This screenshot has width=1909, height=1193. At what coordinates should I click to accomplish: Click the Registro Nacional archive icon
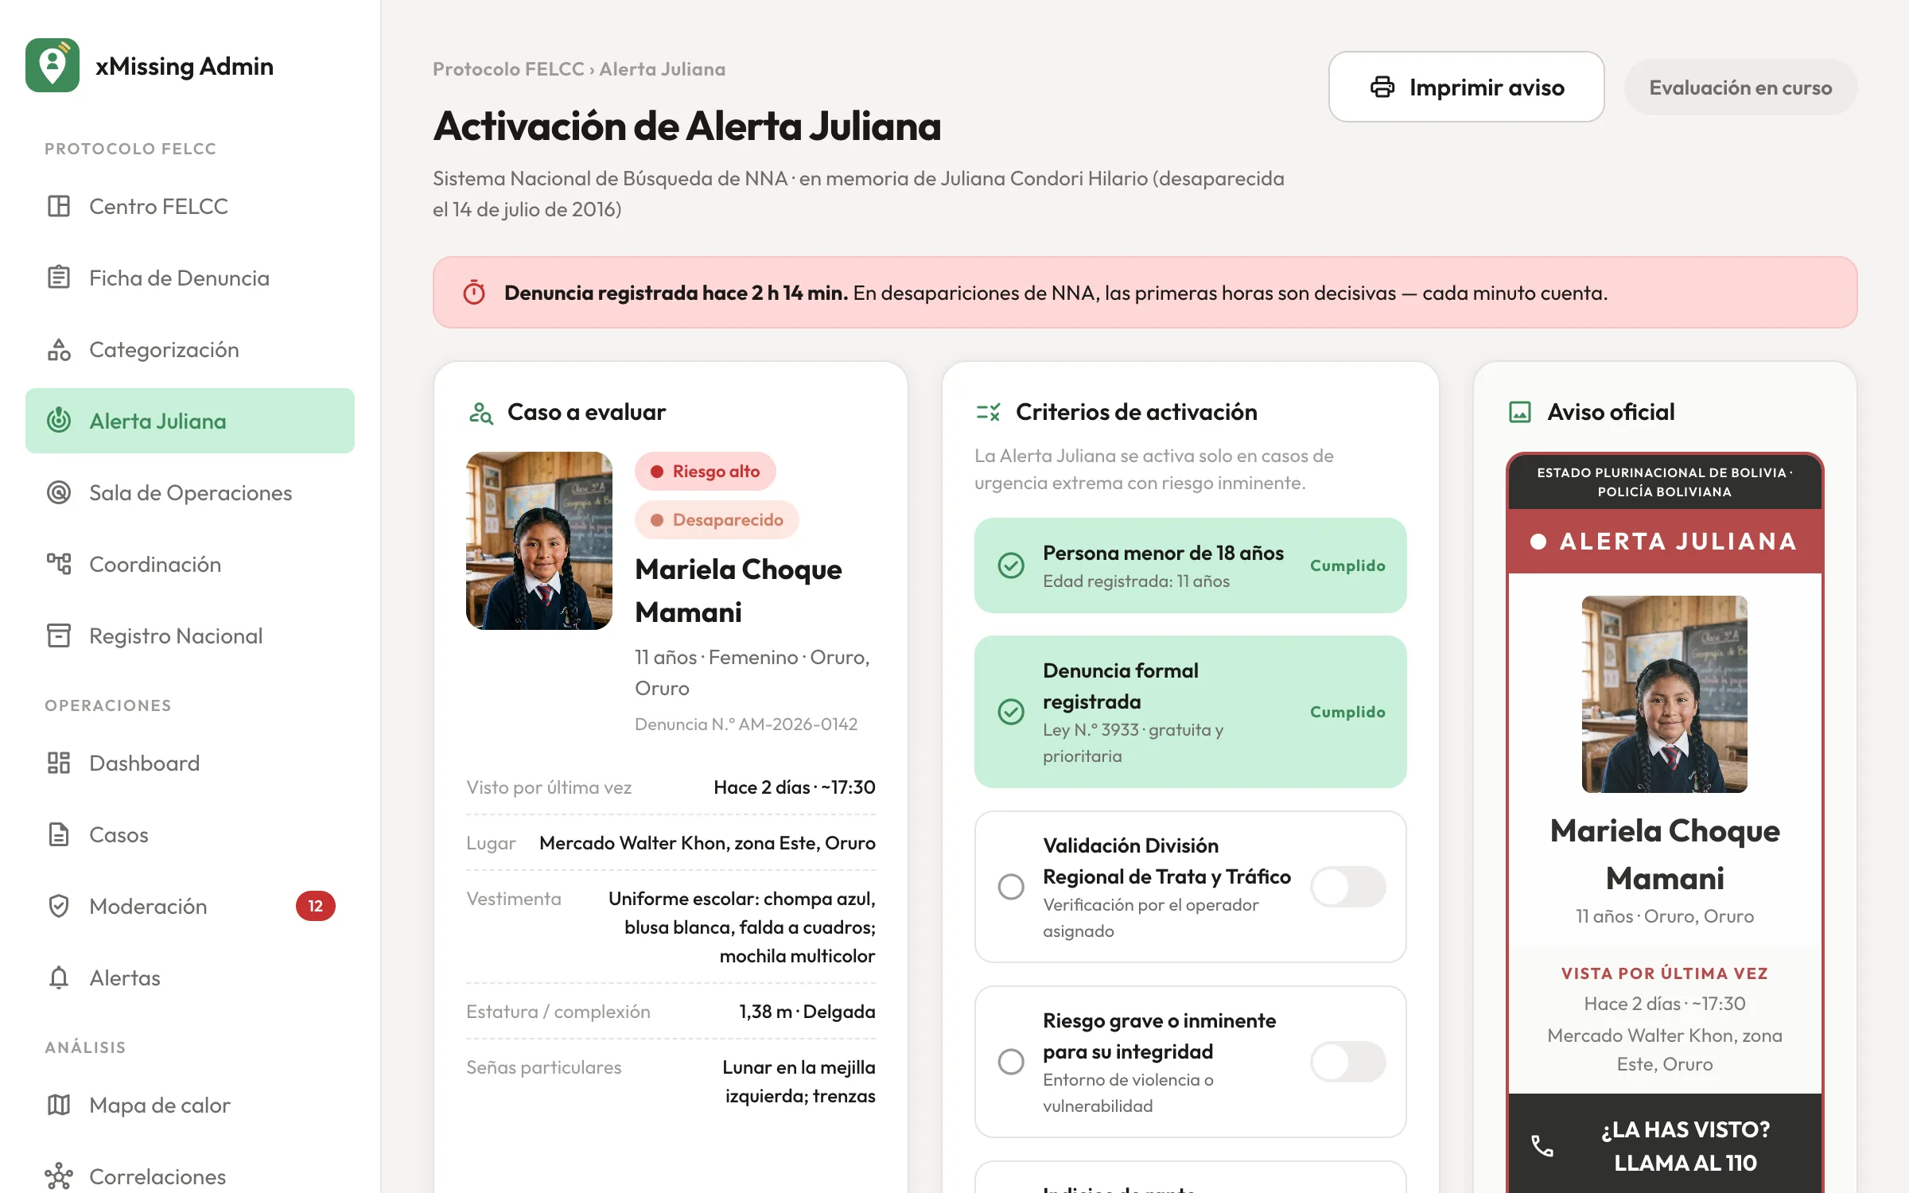[59, 635]
